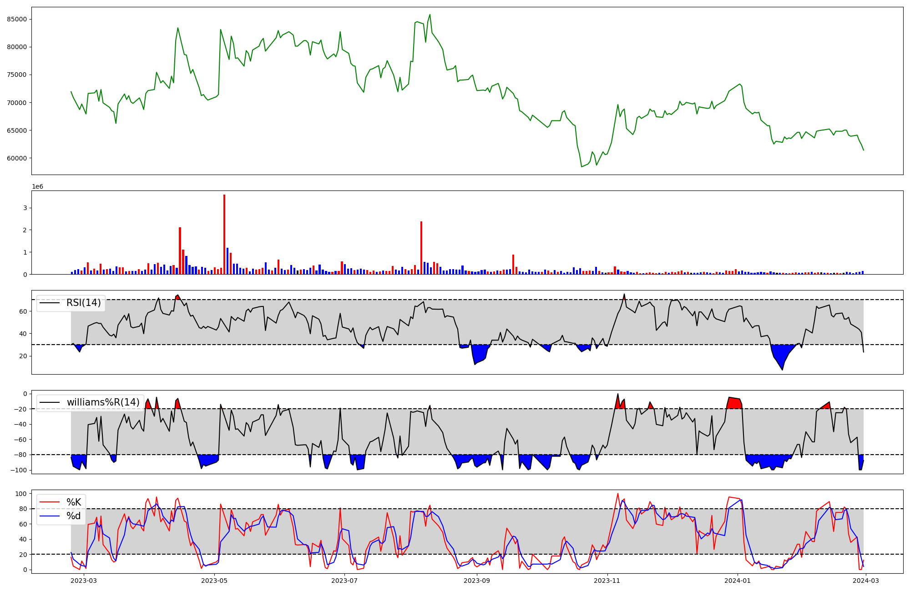Image resolution: width=910 pixels, height=591 pixels.
Task: Click the blue %d legend line swatch
Action: [50, 516]
